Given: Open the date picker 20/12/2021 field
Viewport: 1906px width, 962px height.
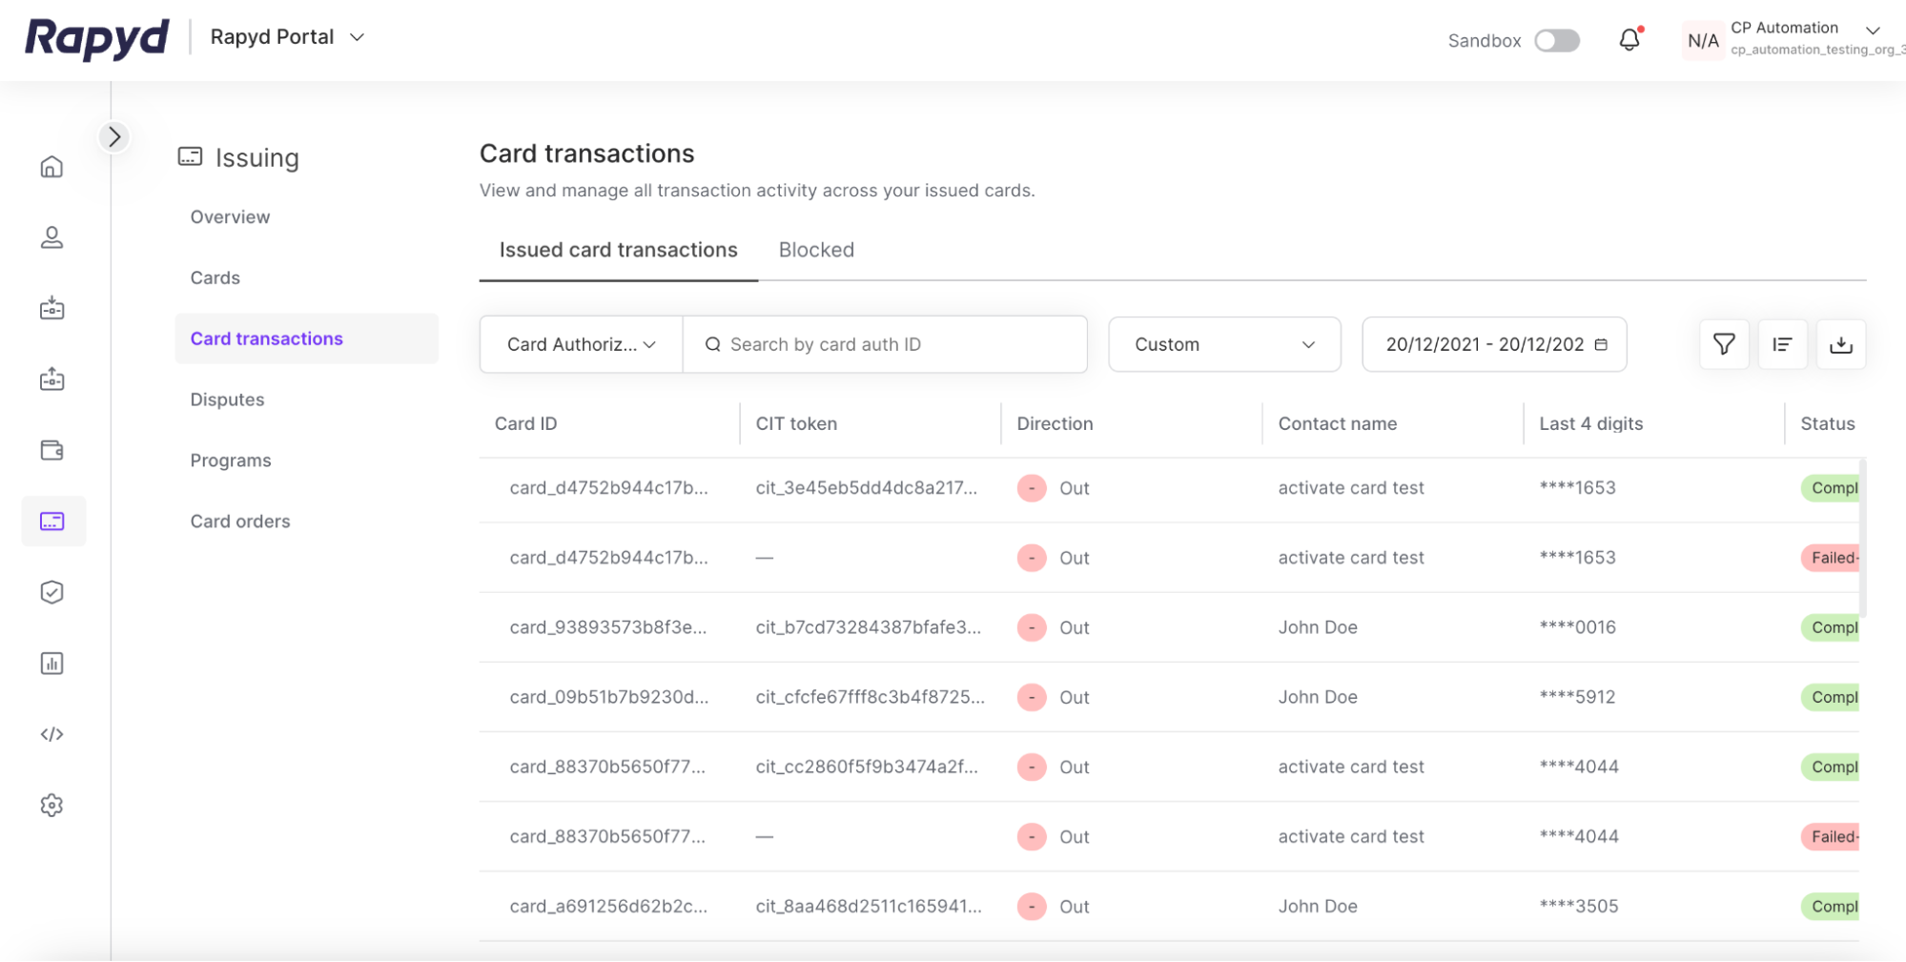Looking at the screenshot, I should pyautogui.click(x=1494, y=344).
